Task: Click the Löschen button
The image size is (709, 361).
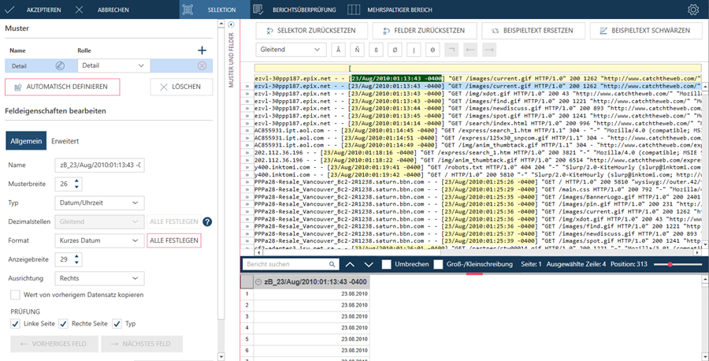Action: coord(181,87)
